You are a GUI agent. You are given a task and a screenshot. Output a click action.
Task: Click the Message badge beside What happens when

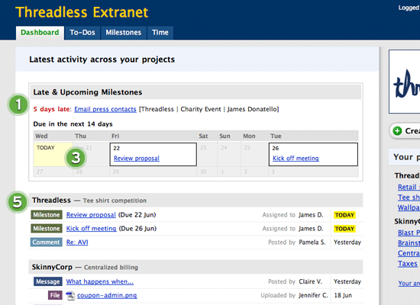48,281
